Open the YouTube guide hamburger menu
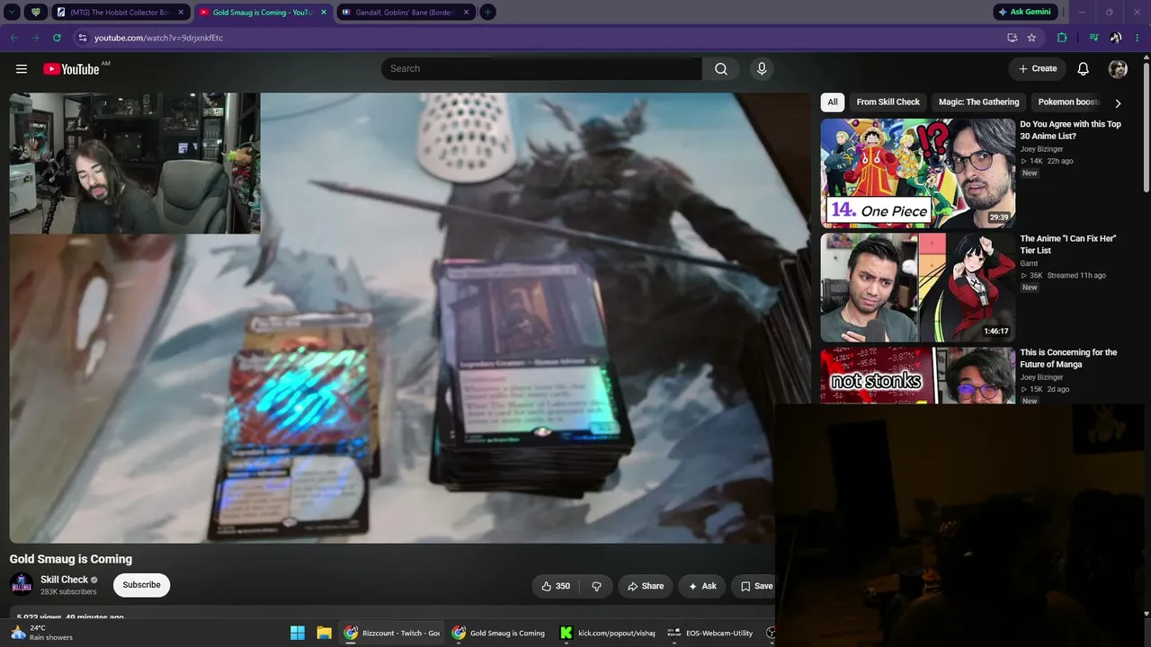The height and width of the screenshot is (647, 1151). click(x=22, y=69)
